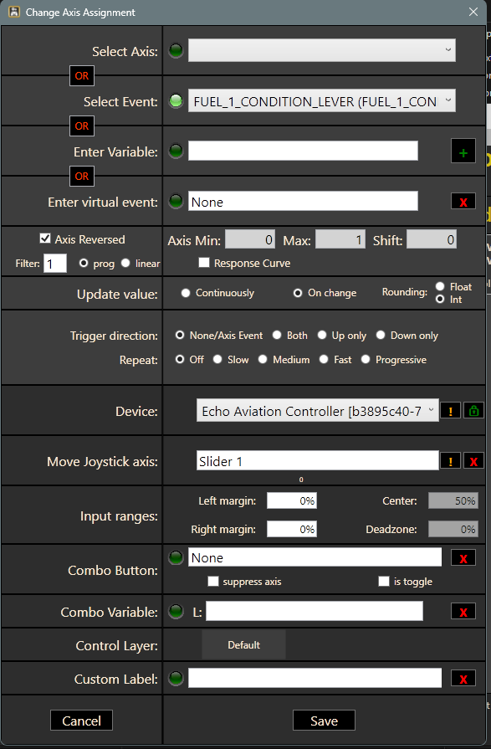
Task: Set Repeat to Off
Action: (x=180, y=359)
